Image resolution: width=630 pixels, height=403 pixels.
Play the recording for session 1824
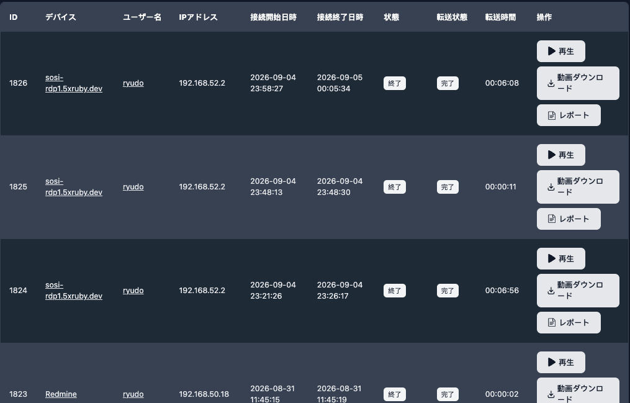561,259
